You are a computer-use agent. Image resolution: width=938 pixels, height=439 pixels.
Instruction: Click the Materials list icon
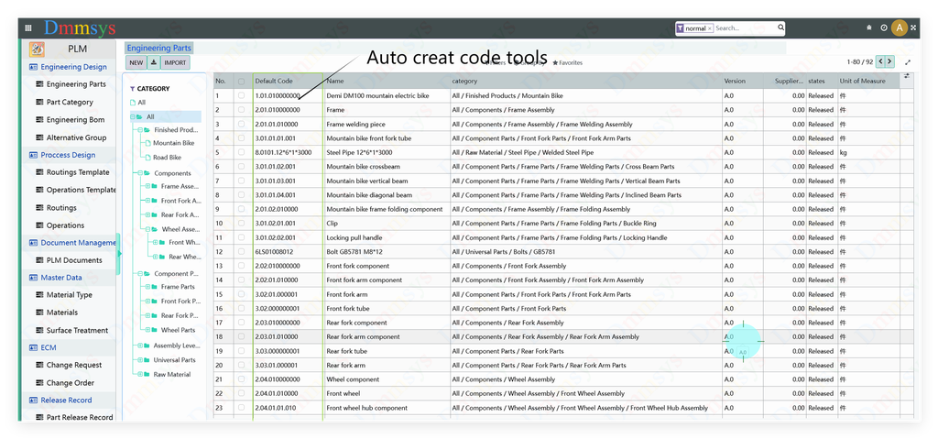tap(40, 312)
